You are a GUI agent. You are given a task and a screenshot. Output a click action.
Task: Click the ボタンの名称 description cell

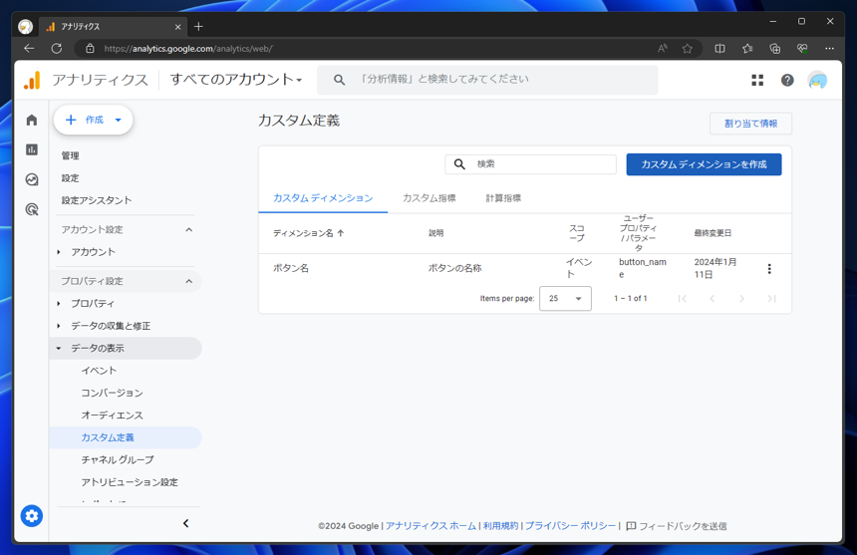click(454, 268)
